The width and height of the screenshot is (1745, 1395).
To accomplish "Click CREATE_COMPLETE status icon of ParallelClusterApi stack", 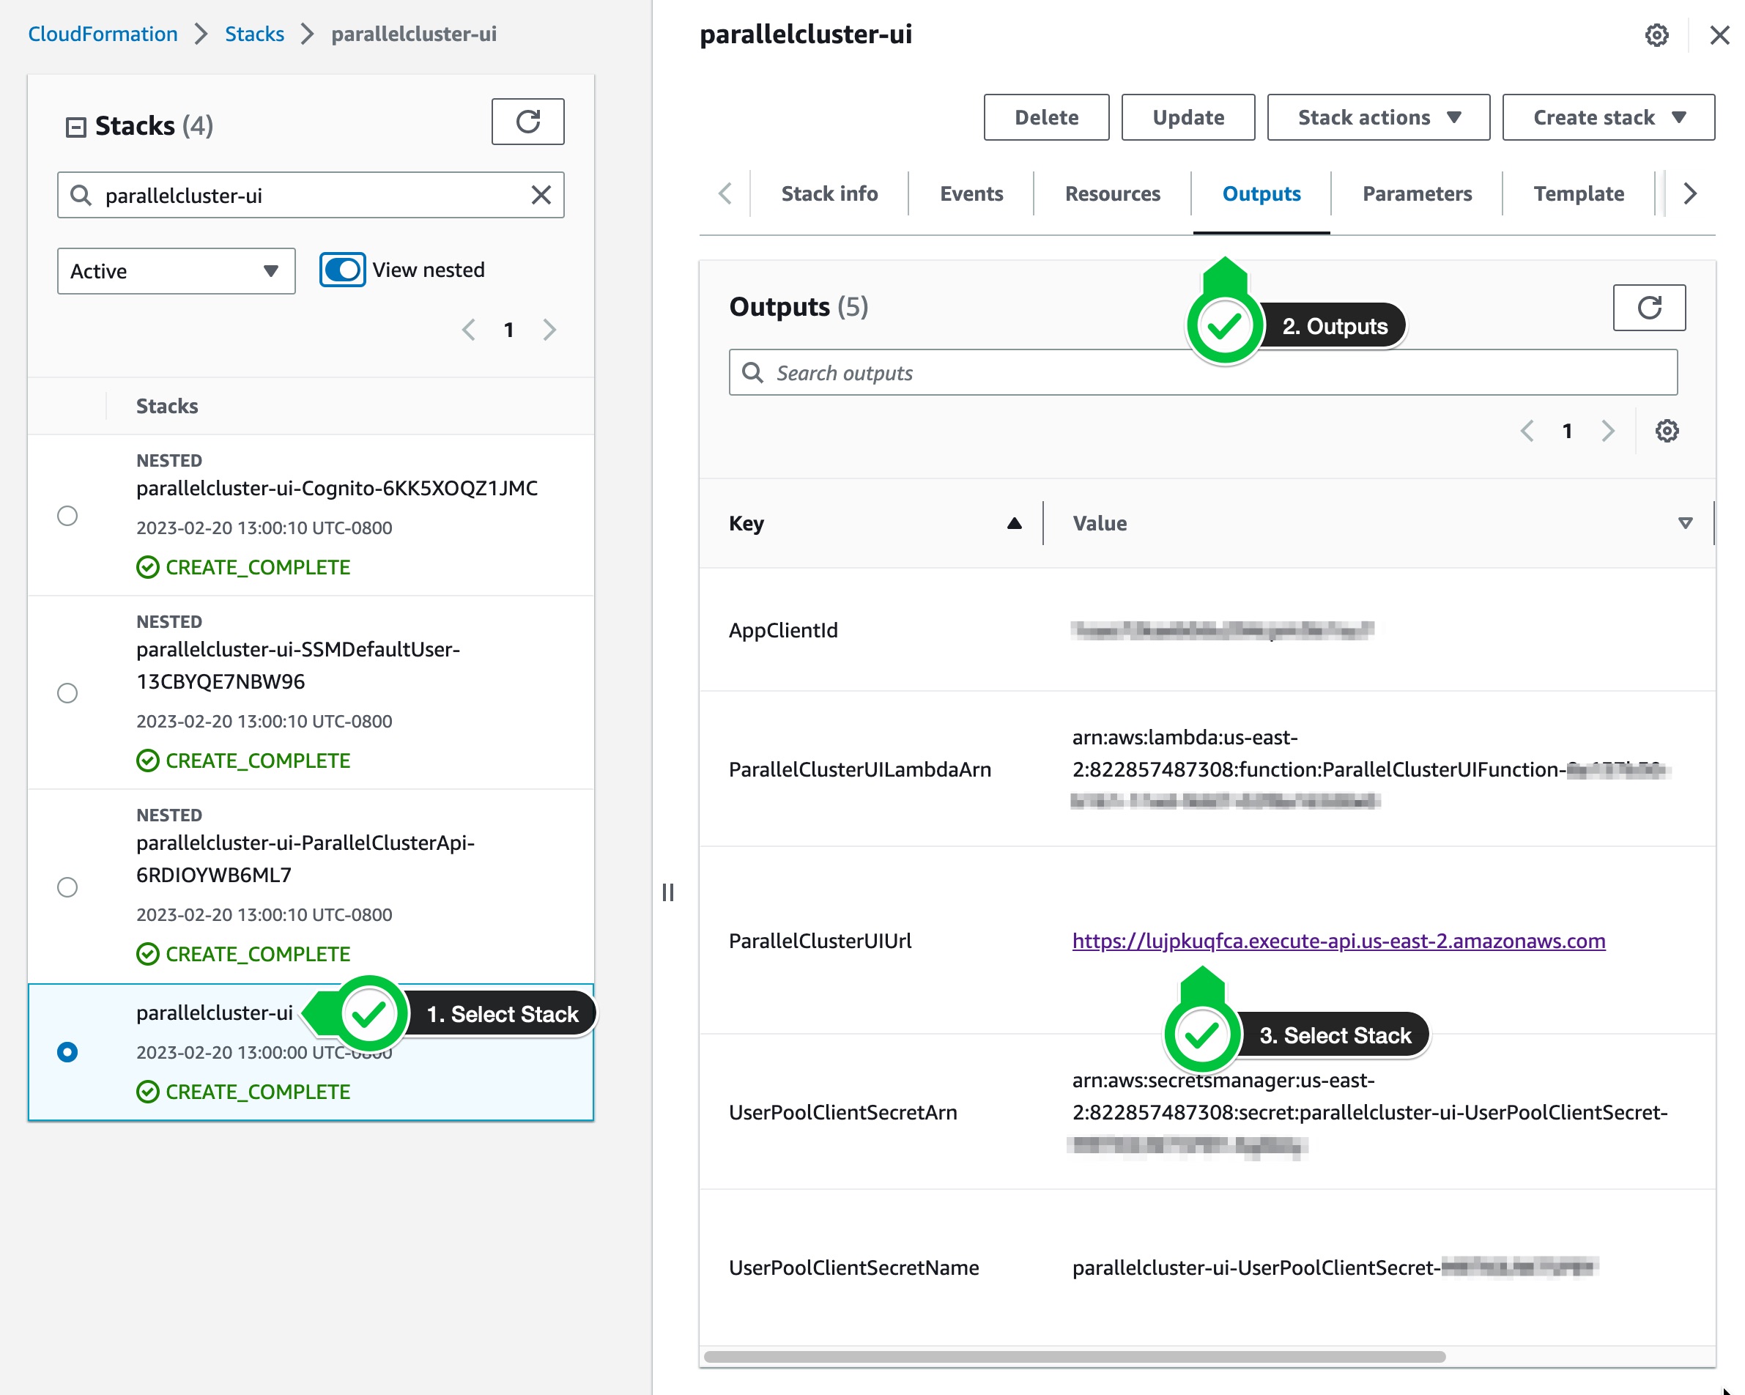I will coord(147,955).
